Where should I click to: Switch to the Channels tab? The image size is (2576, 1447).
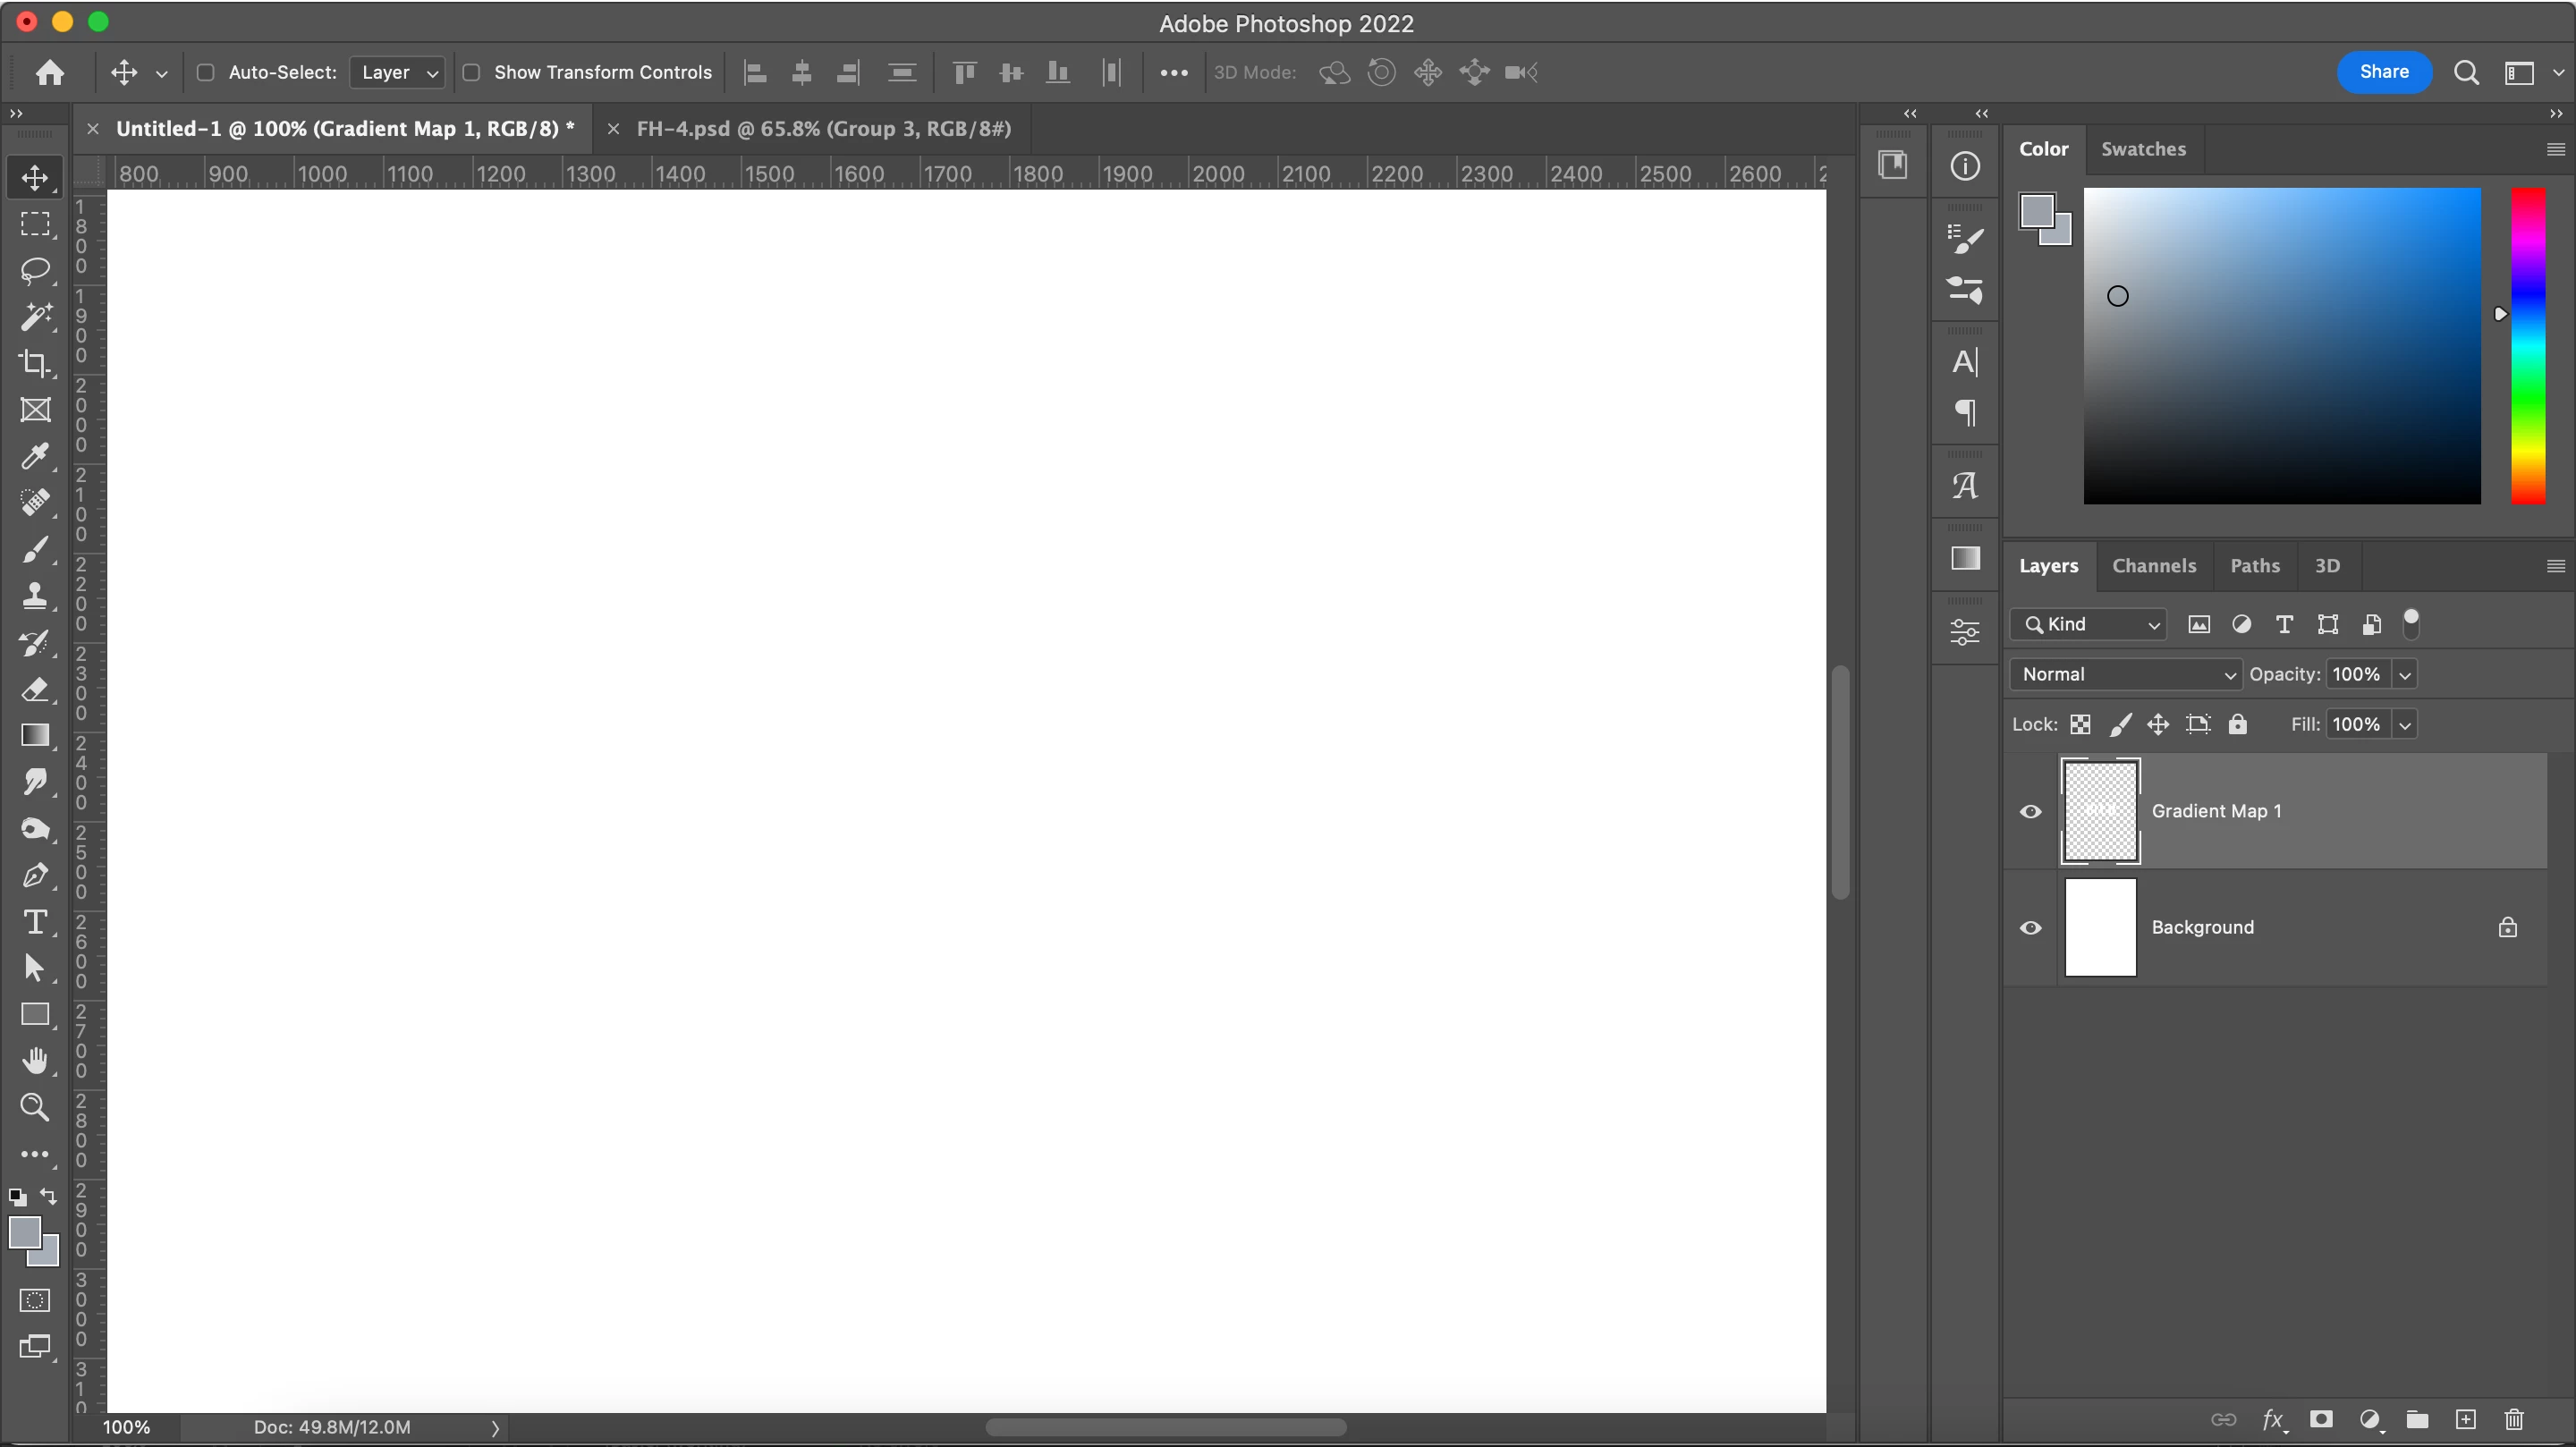pyautogui.click(x=2153, y=566)
